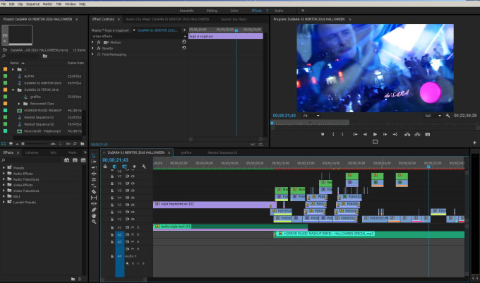The image size is (480, 283).
Task: Open the Button Editor plus icon
Action: [x=474, y=143]
